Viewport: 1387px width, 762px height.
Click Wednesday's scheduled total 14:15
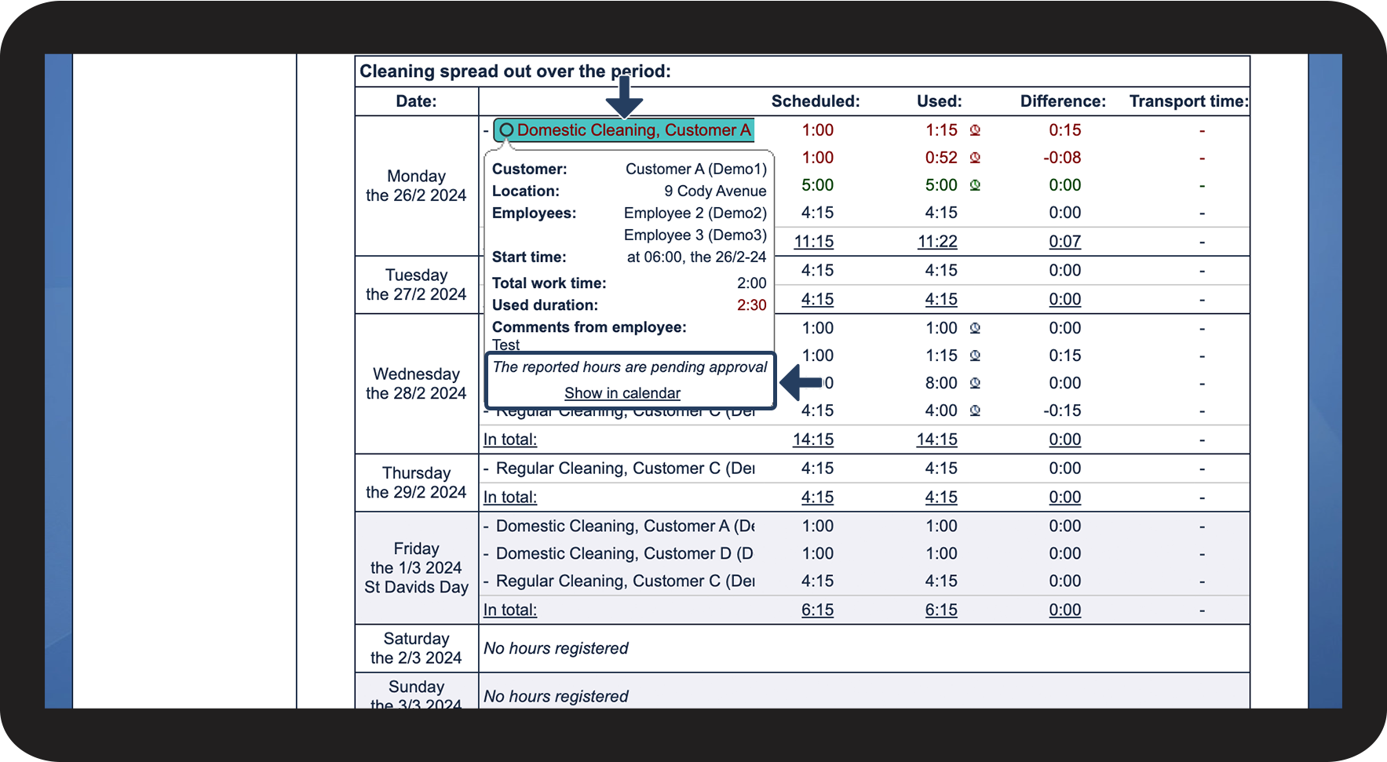pos(813,439)
